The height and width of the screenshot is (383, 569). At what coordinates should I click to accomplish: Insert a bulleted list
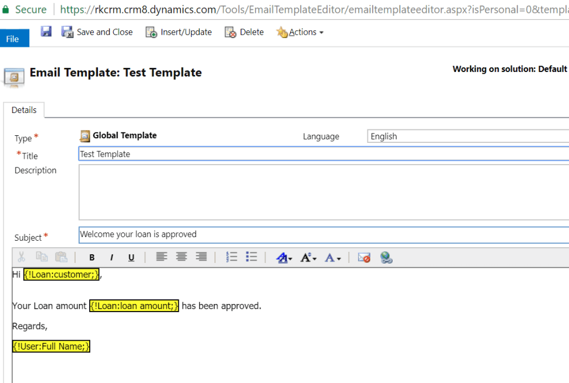tap(251, 257)
